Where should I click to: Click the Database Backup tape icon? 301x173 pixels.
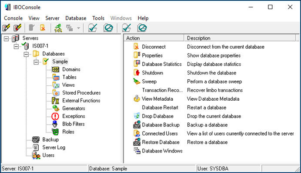coord(137,125)
